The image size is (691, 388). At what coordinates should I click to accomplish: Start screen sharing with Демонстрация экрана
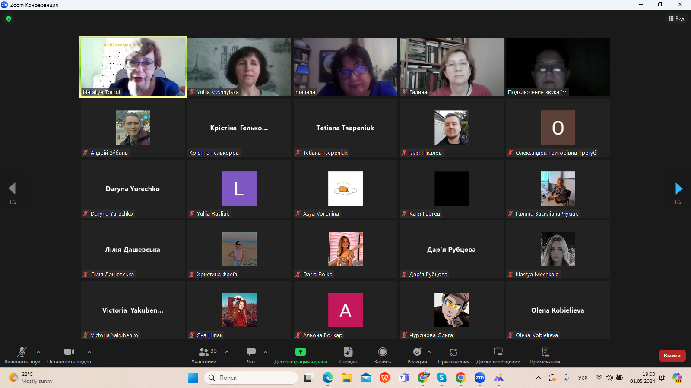(300, 352)
